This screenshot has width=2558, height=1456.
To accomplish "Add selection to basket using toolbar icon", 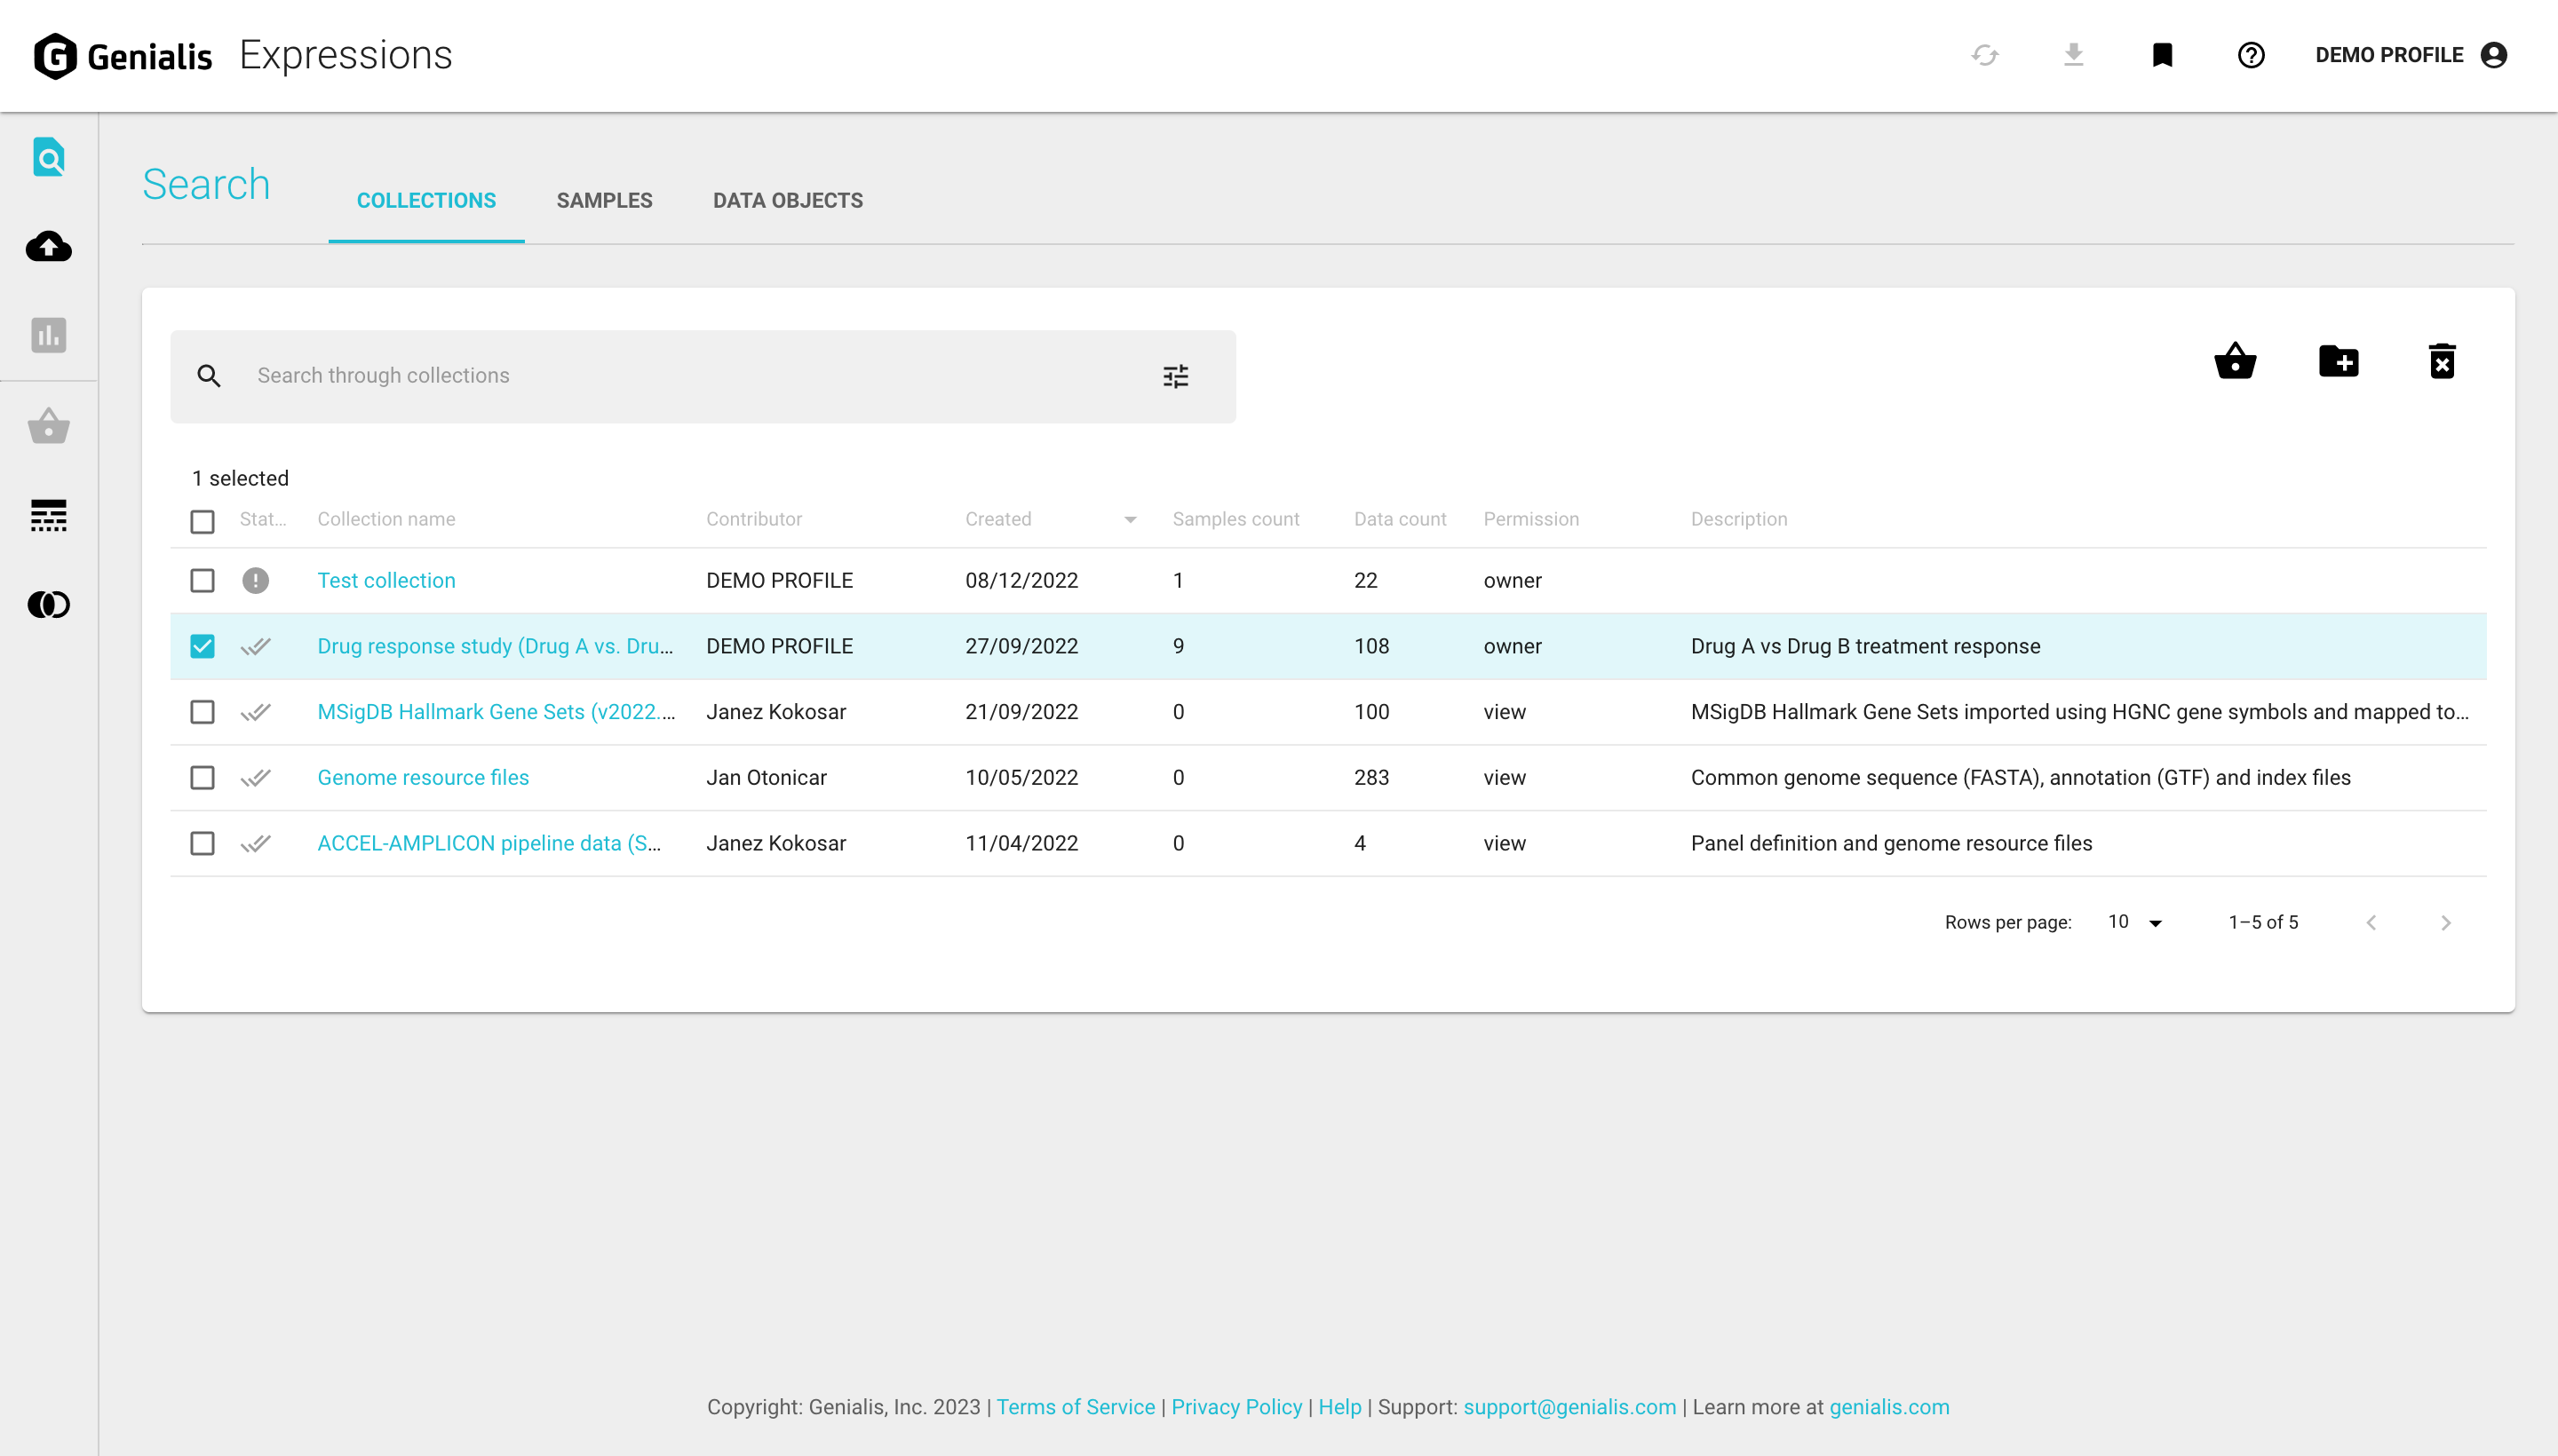I will 2234,361.
